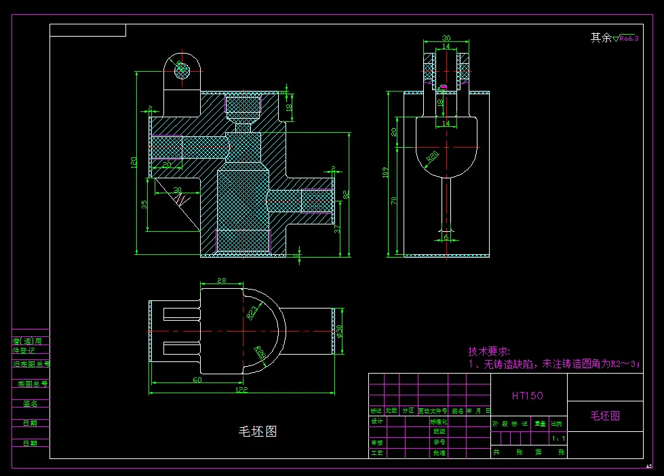Select the "R23" radius label
This screenshot has height=476, width=664.
252,313
